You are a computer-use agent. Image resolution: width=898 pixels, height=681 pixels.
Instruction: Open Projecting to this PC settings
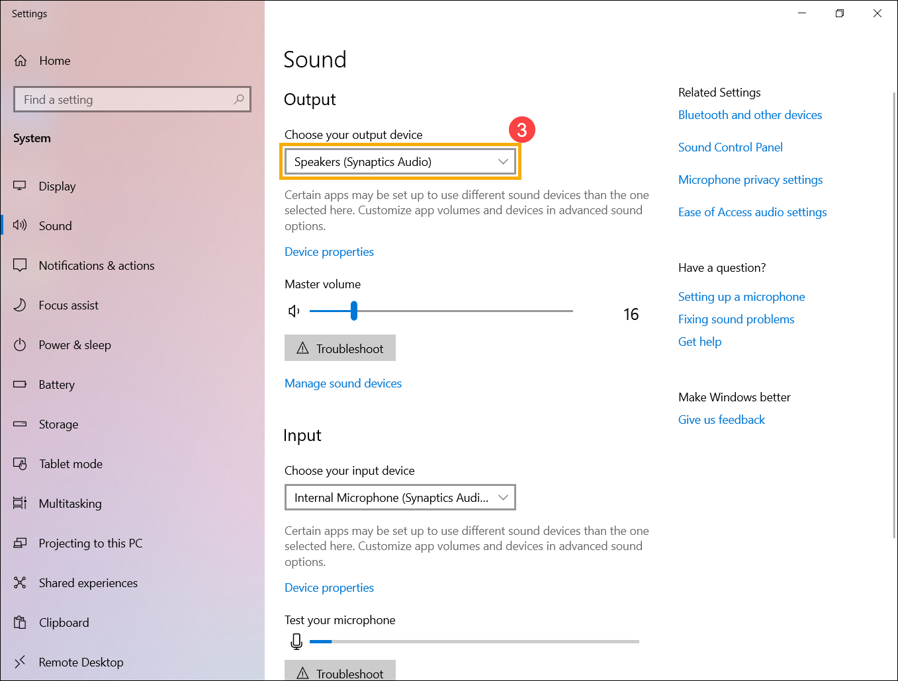coord(132,543)
